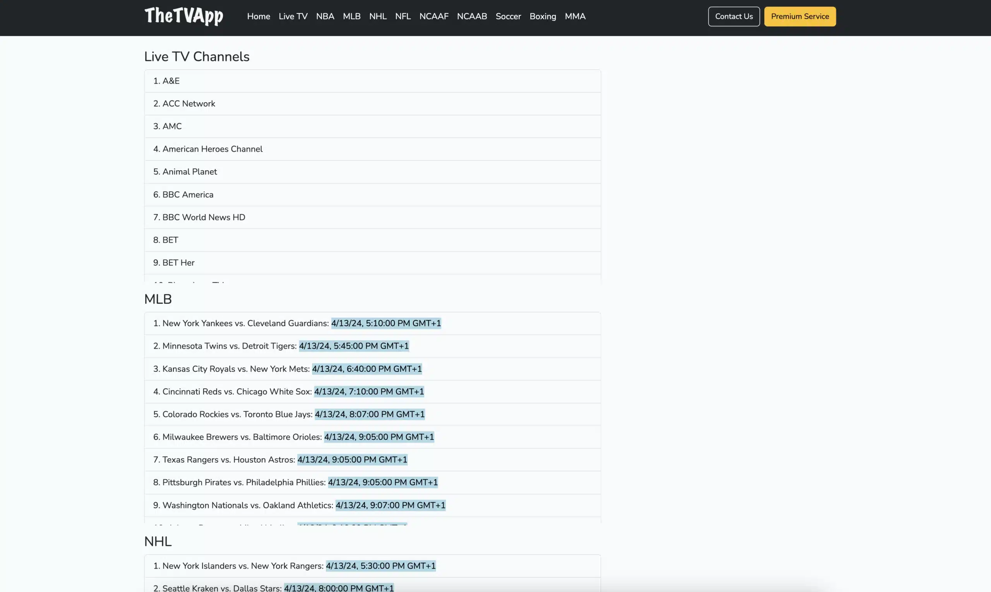Viewport: 991px width, 592px height.
Task: Toggle visibility of Live TV Channels list
Action: (196, 56)
